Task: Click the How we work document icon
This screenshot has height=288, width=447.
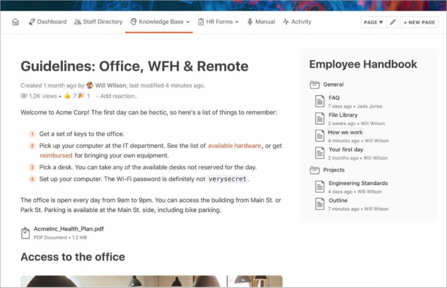Action: pyautogui.click(x=320, y=136)
